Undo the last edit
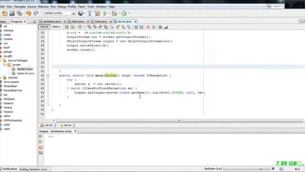 (x=29, y=13)
